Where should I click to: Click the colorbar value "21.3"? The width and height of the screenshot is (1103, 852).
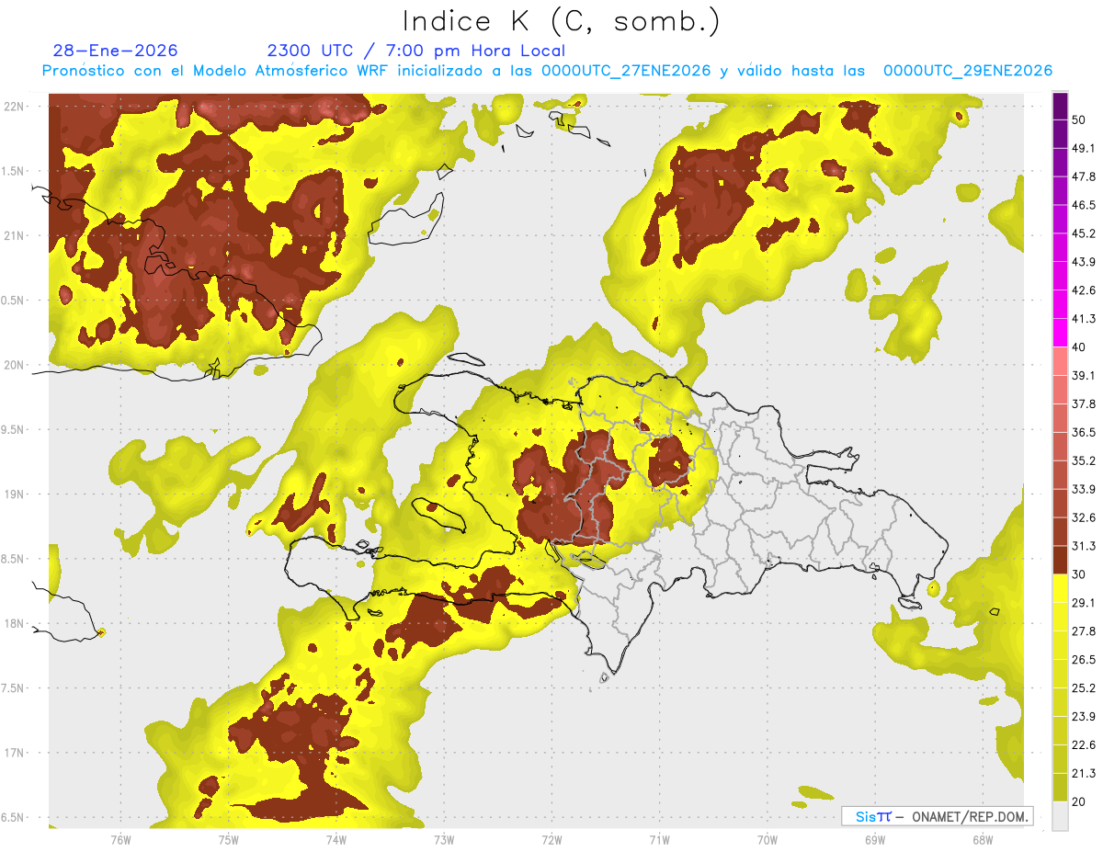(1084, 774)
